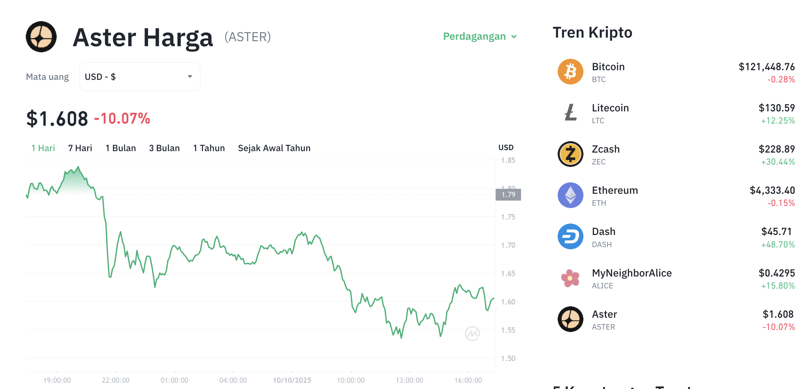Viewport: 804px width, 389px height.
Task: Switch chart to 1 Bulan range
Action: tap(120, 148)
